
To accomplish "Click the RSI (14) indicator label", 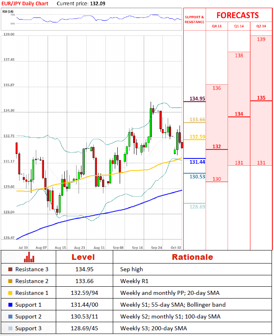I will (8, 11).
